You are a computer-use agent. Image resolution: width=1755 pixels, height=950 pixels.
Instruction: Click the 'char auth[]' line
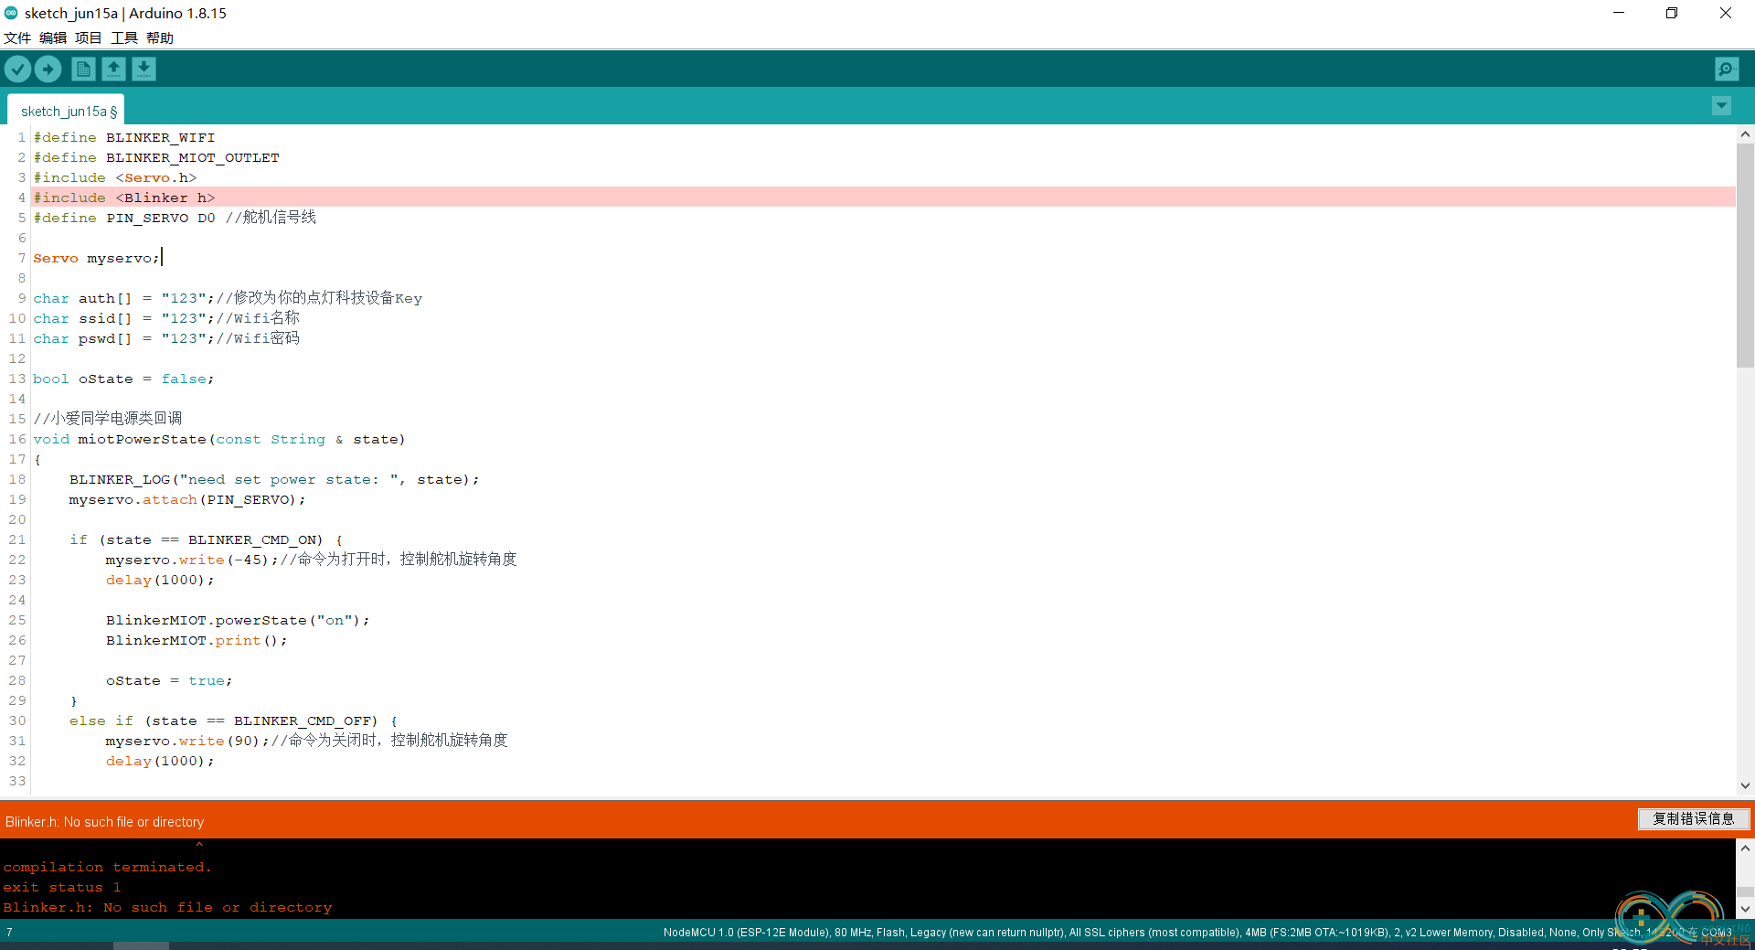[x=228, y=298]
